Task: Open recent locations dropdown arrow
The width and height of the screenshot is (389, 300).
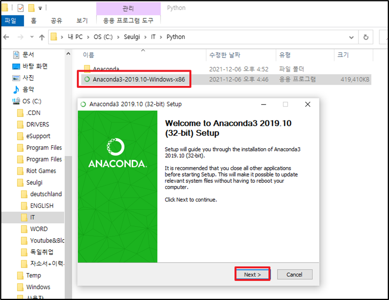Action: [x=32, y=37]
